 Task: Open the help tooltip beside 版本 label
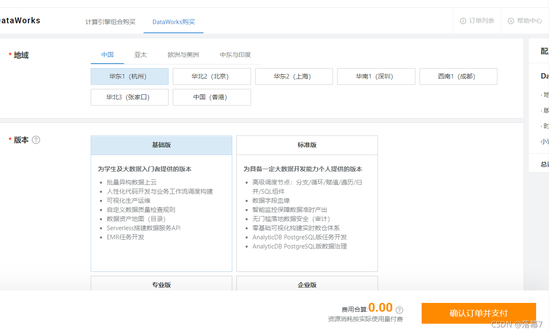pos(36,140)
